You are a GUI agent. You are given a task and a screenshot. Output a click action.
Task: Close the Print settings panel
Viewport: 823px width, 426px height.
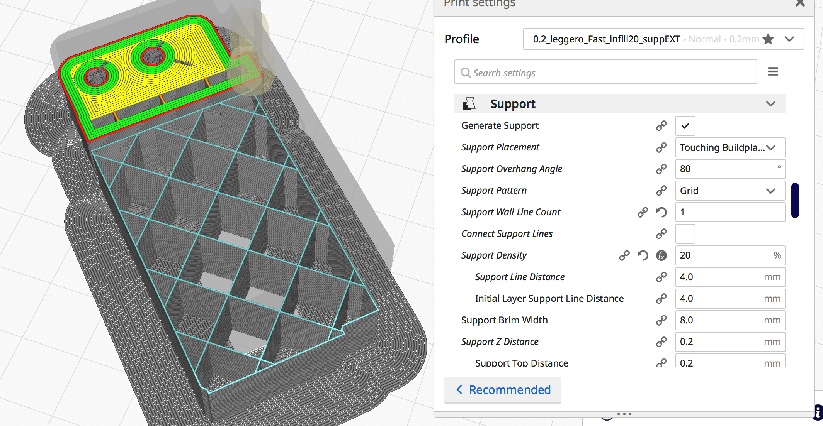pos(800,4)
